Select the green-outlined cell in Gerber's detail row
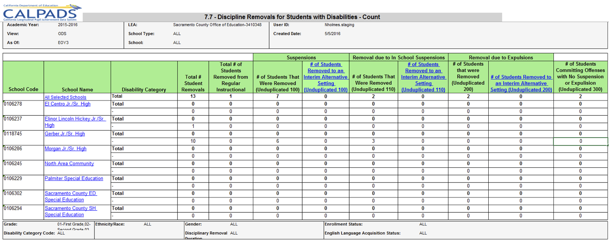The width and height of the screenshot is (609, 242). pyautogui.click(x=581, y=141)
